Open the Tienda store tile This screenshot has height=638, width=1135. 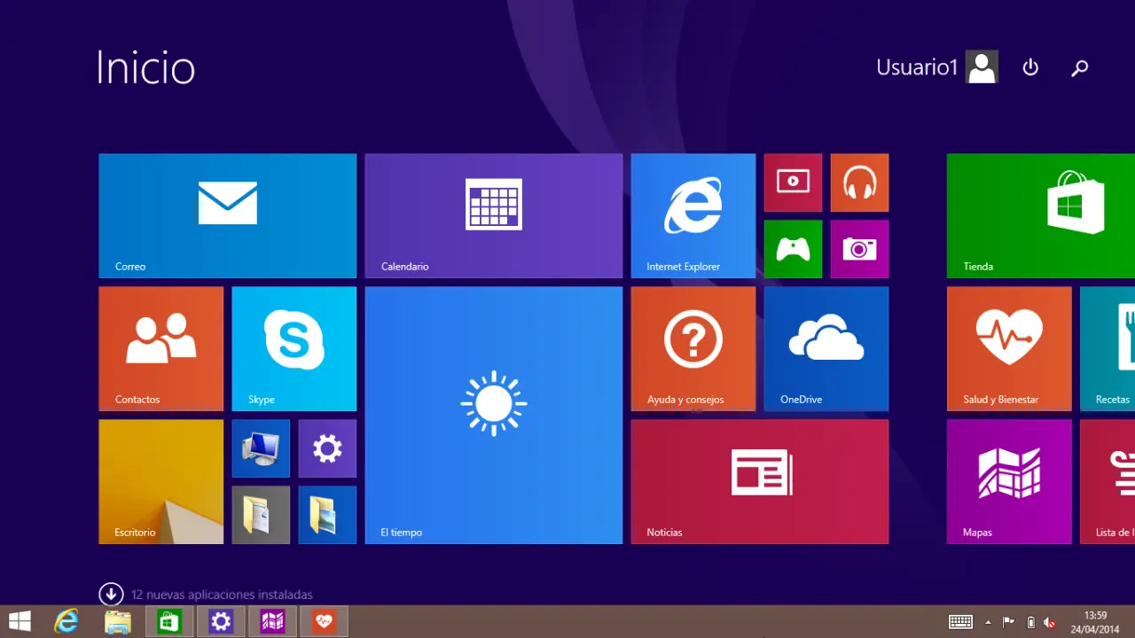pos(1040,215)
